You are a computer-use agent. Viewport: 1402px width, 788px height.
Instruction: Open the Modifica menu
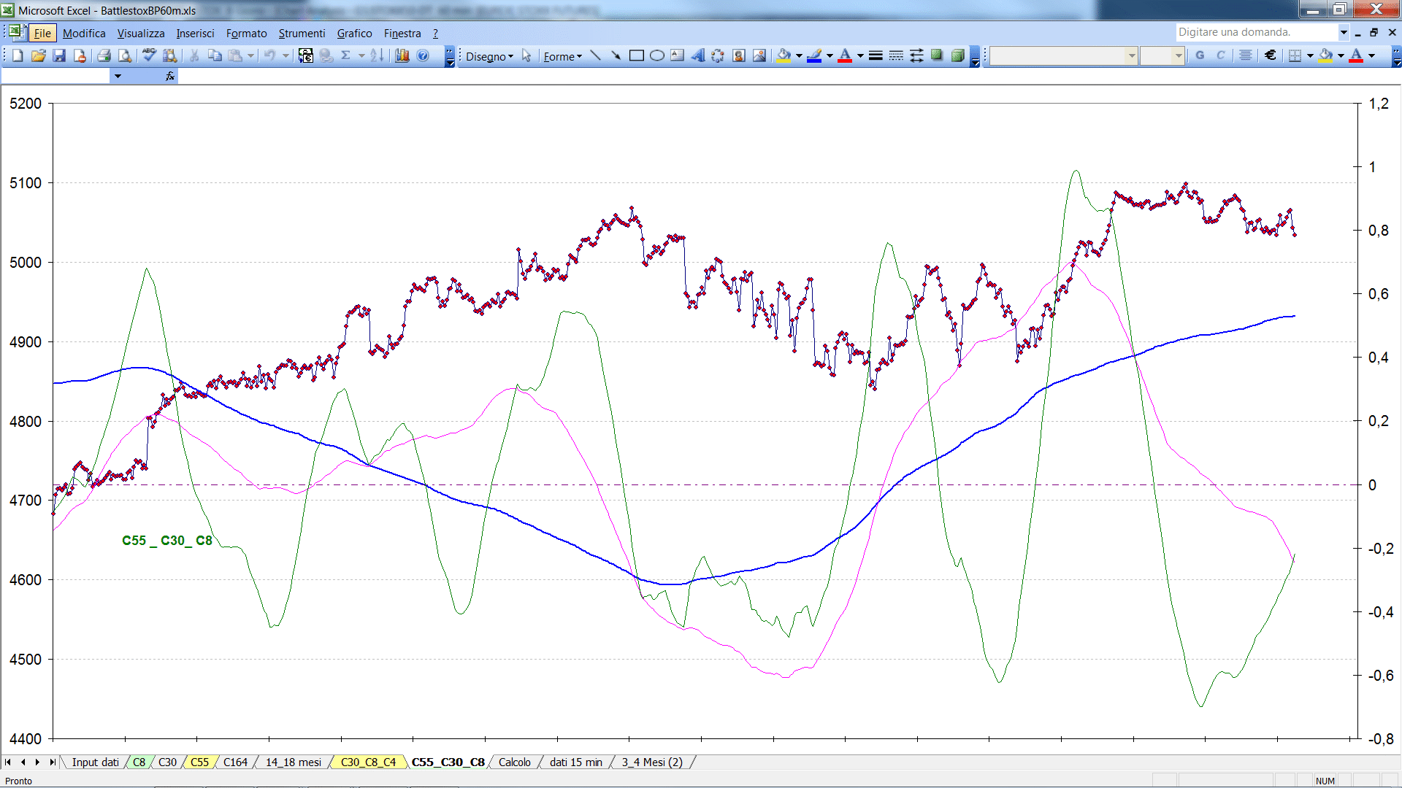tap(84, 33)
